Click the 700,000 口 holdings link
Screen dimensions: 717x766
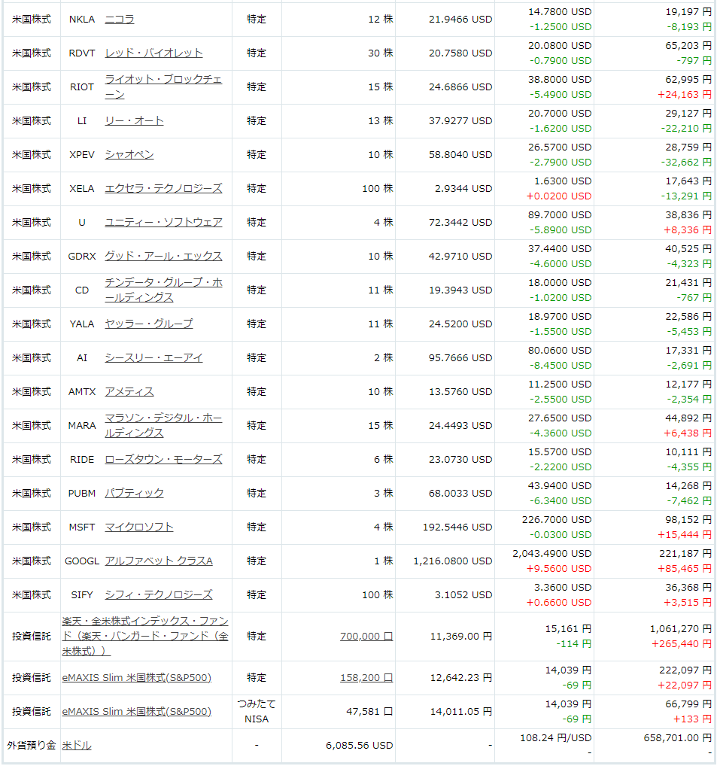[x=366, y=636]
